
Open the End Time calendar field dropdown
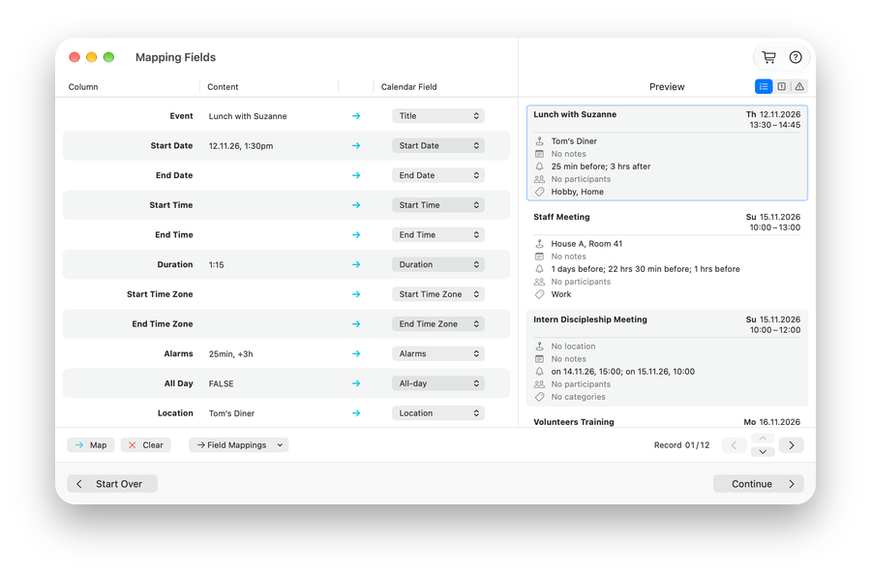[x=438, y=234]
